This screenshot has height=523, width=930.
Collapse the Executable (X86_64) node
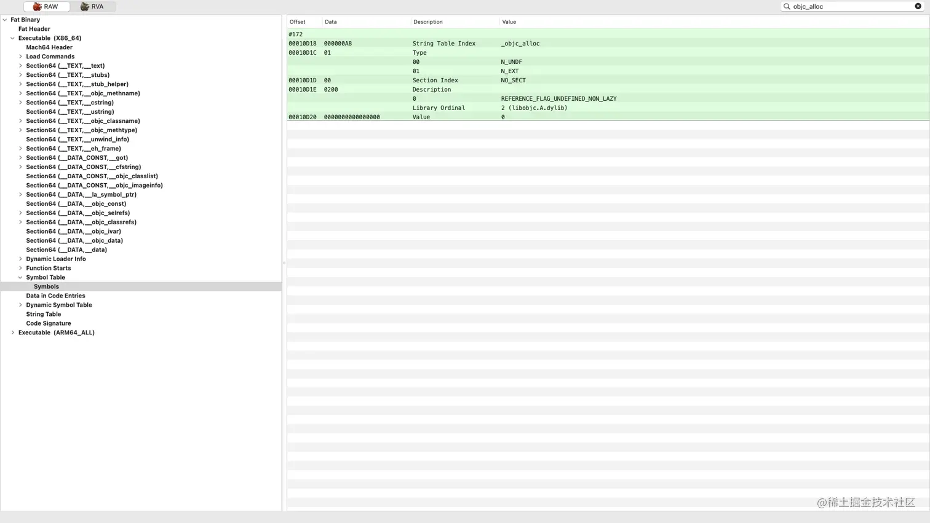coord(12,38)
